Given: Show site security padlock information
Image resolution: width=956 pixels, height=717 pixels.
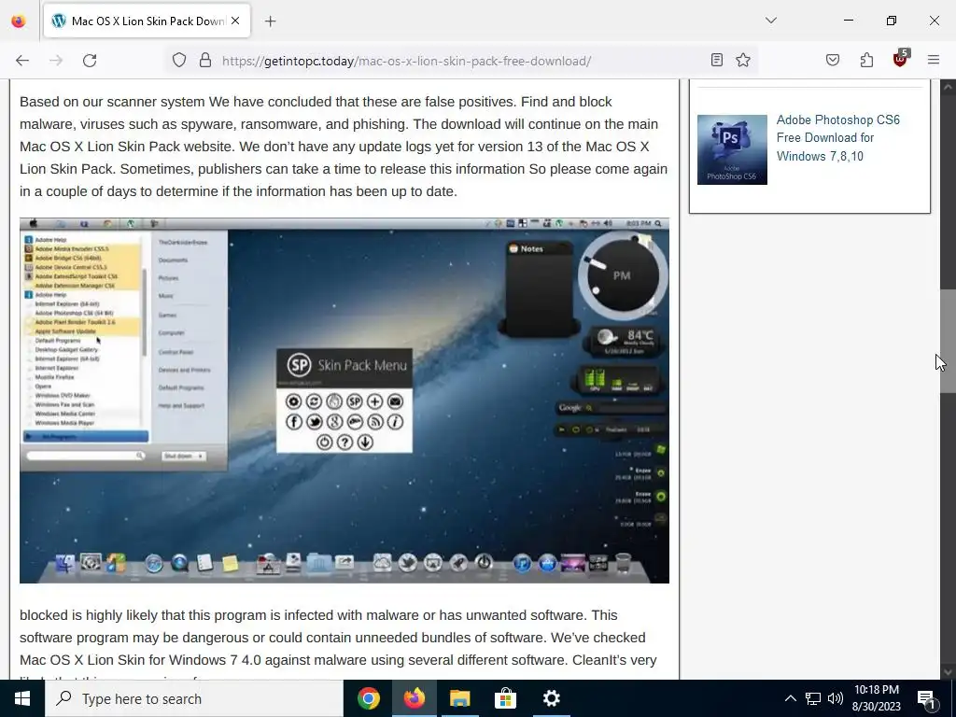Looking at the screenshot, I should 205,61.
